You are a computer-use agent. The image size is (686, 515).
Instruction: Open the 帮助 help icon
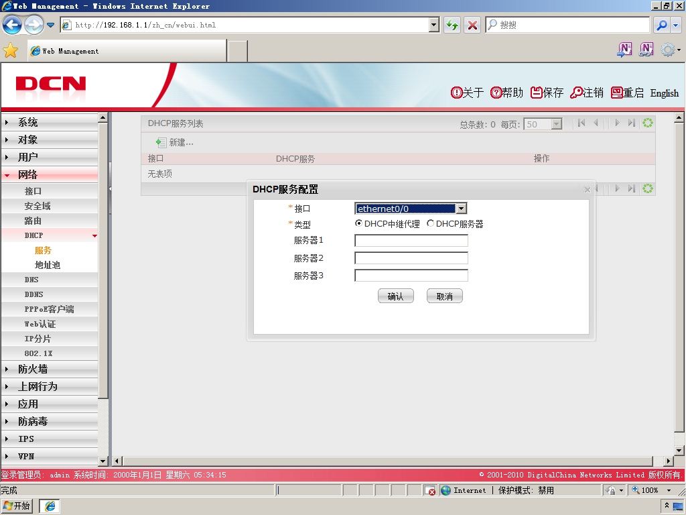click(x=496, y=93)
